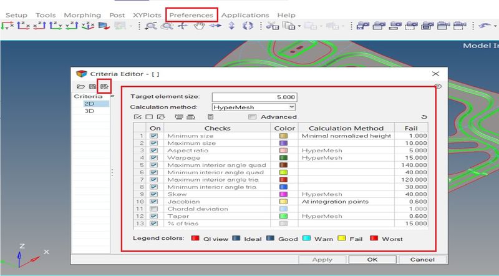Viewport: 499px width, 276px height.
Task: Click the center crosshair view icon
Action: tap(183, 26)
